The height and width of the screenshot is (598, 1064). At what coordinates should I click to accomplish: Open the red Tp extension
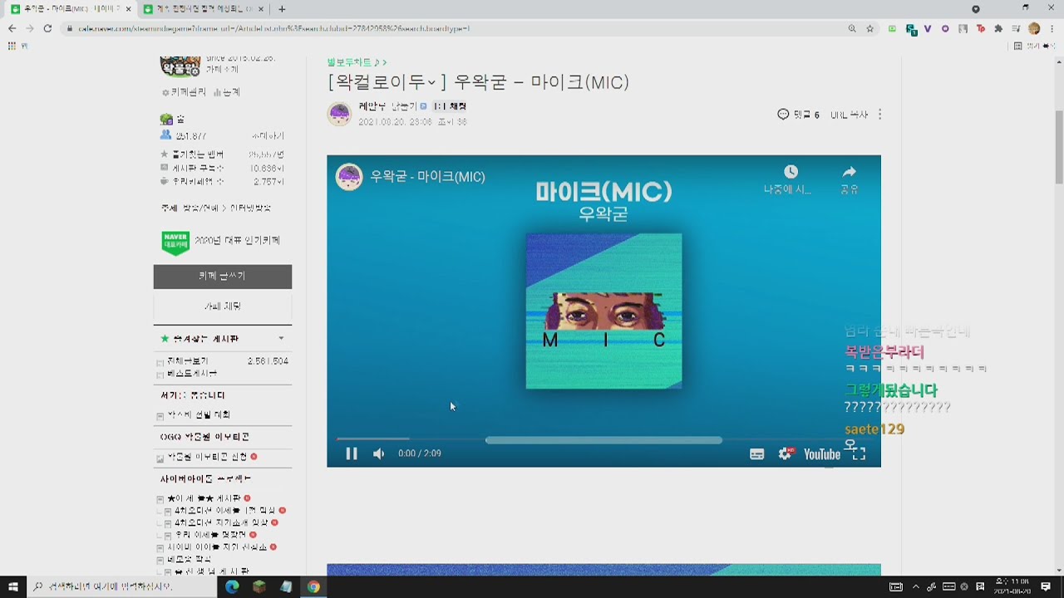(981, 29)
